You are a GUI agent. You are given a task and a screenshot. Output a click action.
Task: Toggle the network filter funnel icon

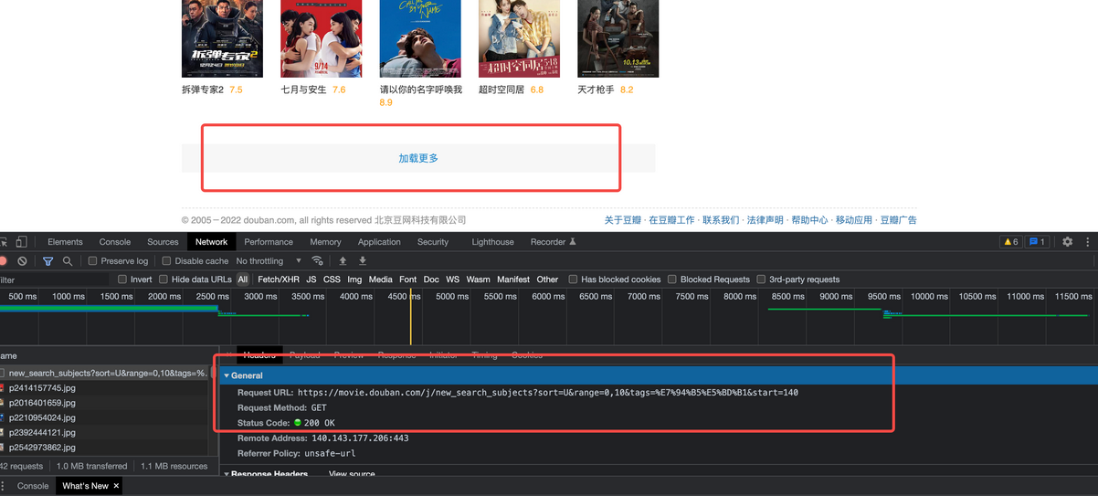coord(48,261)
